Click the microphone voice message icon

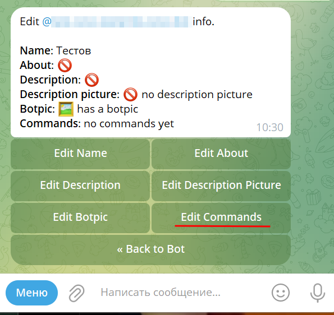(x=317, y=293)
